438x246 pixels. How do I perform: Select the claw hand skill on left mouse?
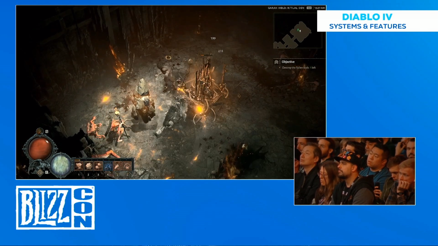[118, 166]
